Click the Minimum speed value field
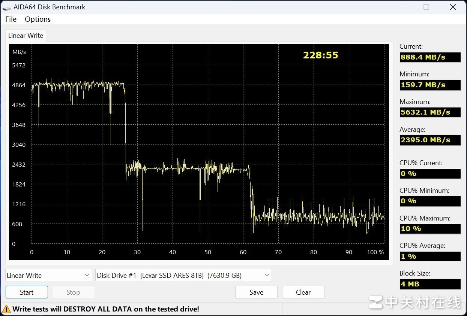467x316 pixels. (430, 85)
